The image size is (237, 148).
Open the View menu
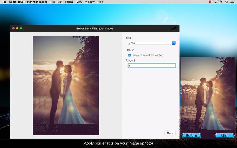[x=79, y=2]
